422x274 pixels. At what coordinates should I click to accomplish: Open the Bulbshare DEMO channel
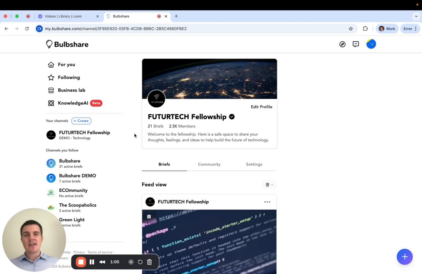pos(77,178)
